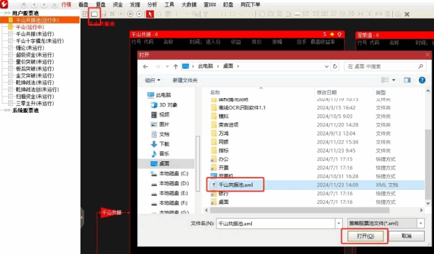Image resolution: width=434 pixels, height=254 pixels.
Task: Select 千山共振池(运行中) in the tree
Action: click(37, 20)
